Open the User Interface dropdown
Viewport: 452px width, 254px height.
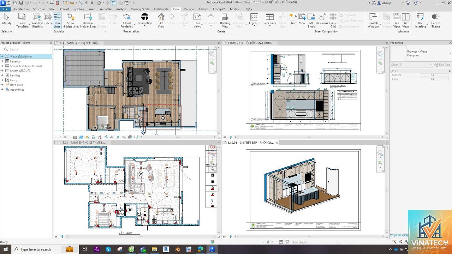pyautogui.click(x=421, y=21)
